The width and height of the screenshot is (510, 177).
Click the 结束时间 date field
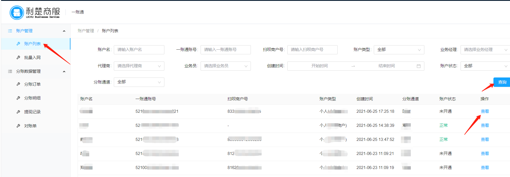387,66
